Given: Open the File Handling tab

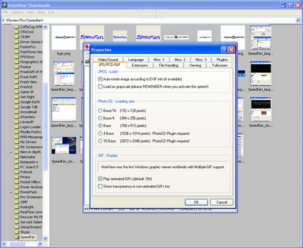Looking at the screenshot, I should click(169, 65).
